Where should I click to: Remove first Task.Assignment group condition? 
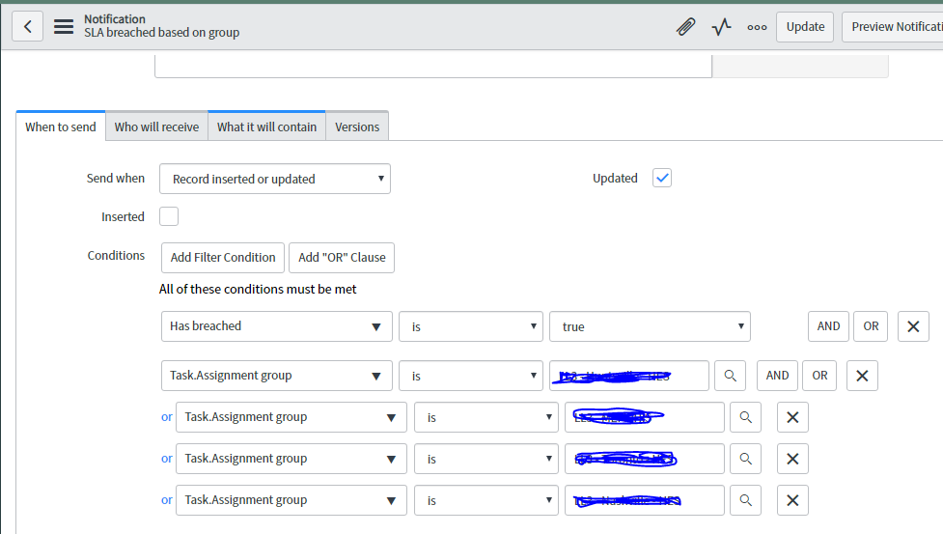(x=862, y=376)
